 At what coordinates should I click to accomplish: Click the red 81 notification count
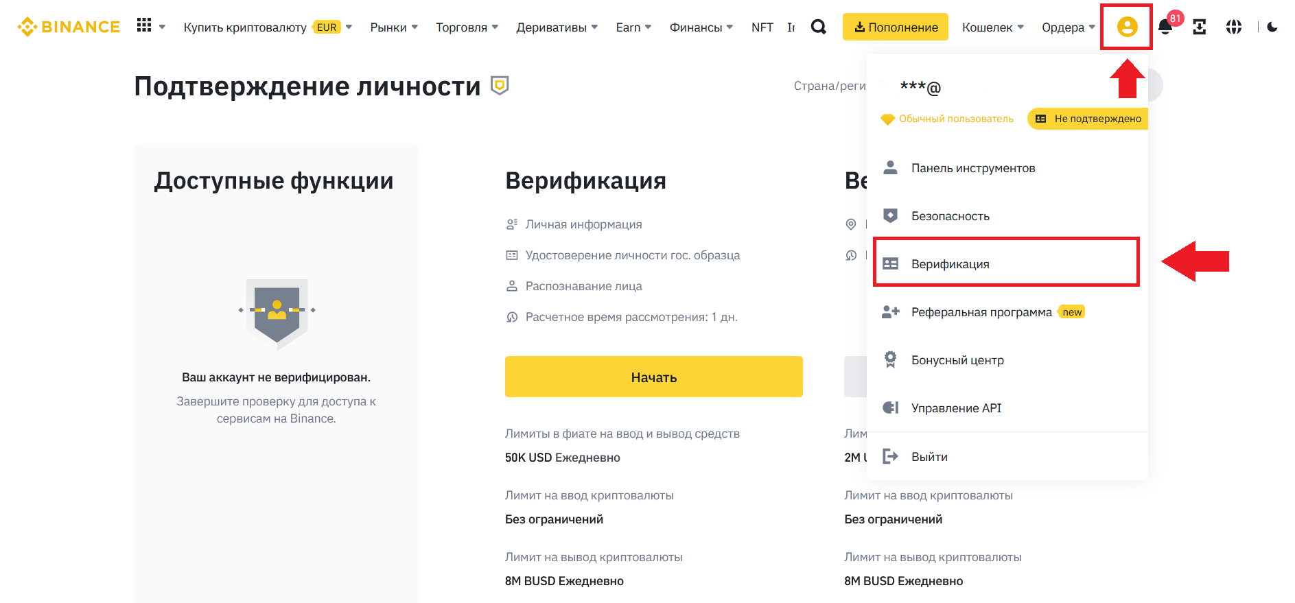(x=1175, y=19)
